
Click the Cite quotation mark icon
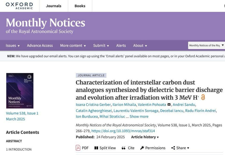coord(124,148)
